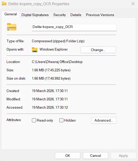Click the Windows Explorer app icon

35,50
